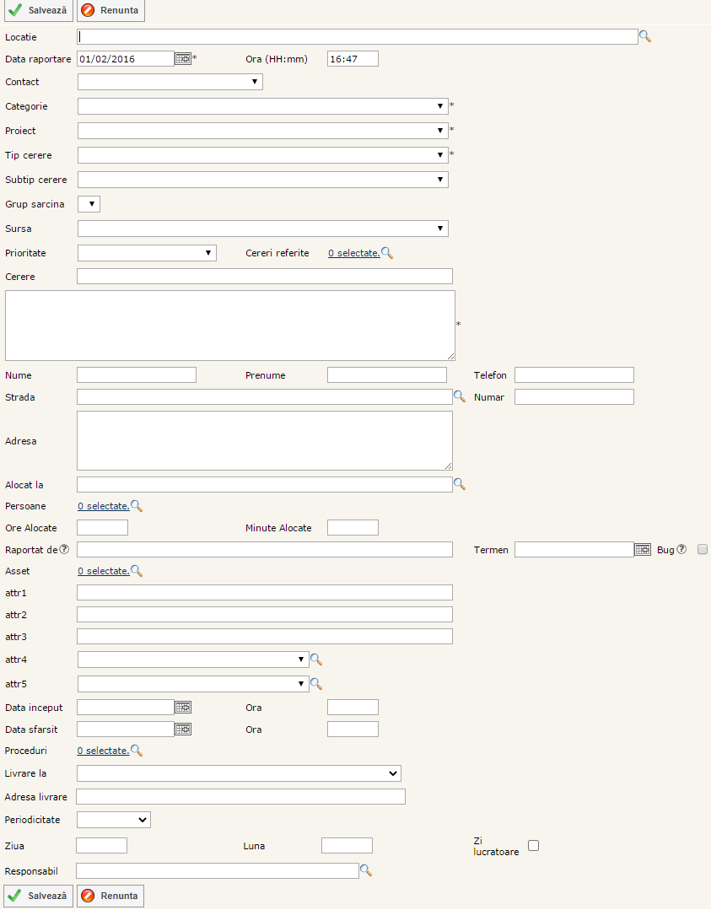The height and width of the screenshot is (910, 711).
Task: Click into the Cerere text field
Action: pos(265,277)
